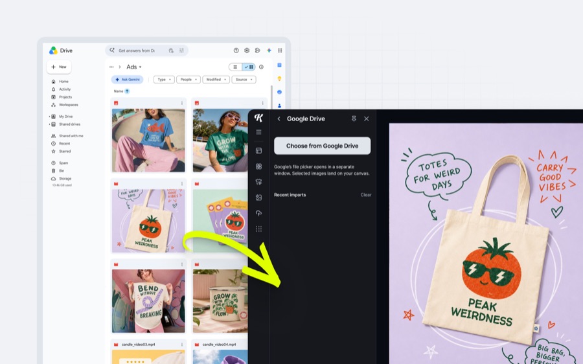Screen dimensions: 583x364
Task: Switch Drive to list layout
Action: pyautogui.click(x=235, y=67)
